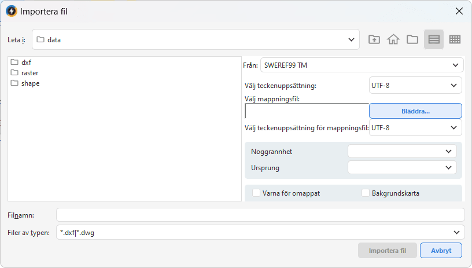This screenshot has height=268, width=472.
Task: Enable the Varna för omappat checkbox
Action: [256, 193]
